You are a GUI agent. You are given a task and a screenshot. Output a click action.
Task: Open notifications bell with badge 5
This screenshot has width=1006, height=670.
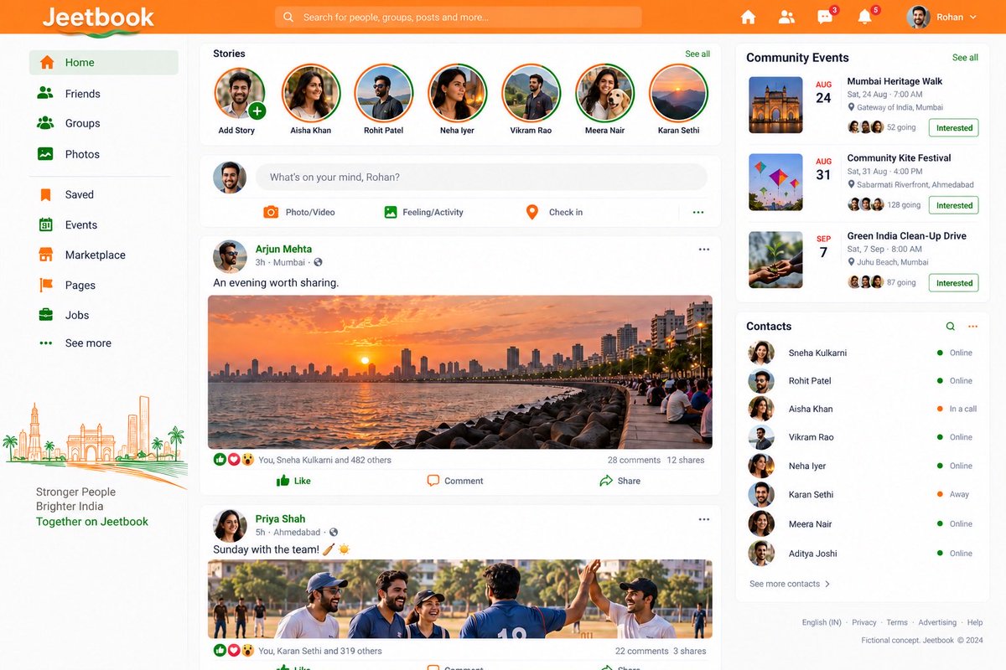tap(866, 16)
